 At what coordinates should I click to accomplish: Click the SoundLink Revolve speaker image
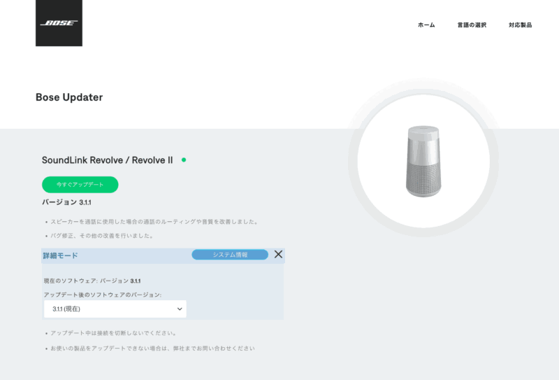tap(423, 161)
